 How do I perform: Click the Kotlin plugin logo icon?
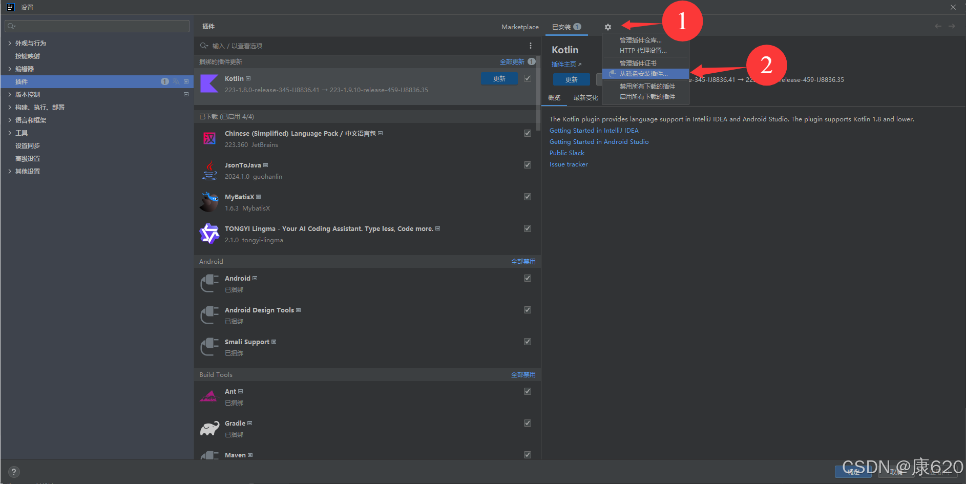click(x=209, y=83)
